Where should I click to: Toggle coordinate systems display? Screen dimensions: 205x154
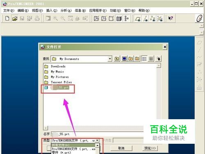160,18
